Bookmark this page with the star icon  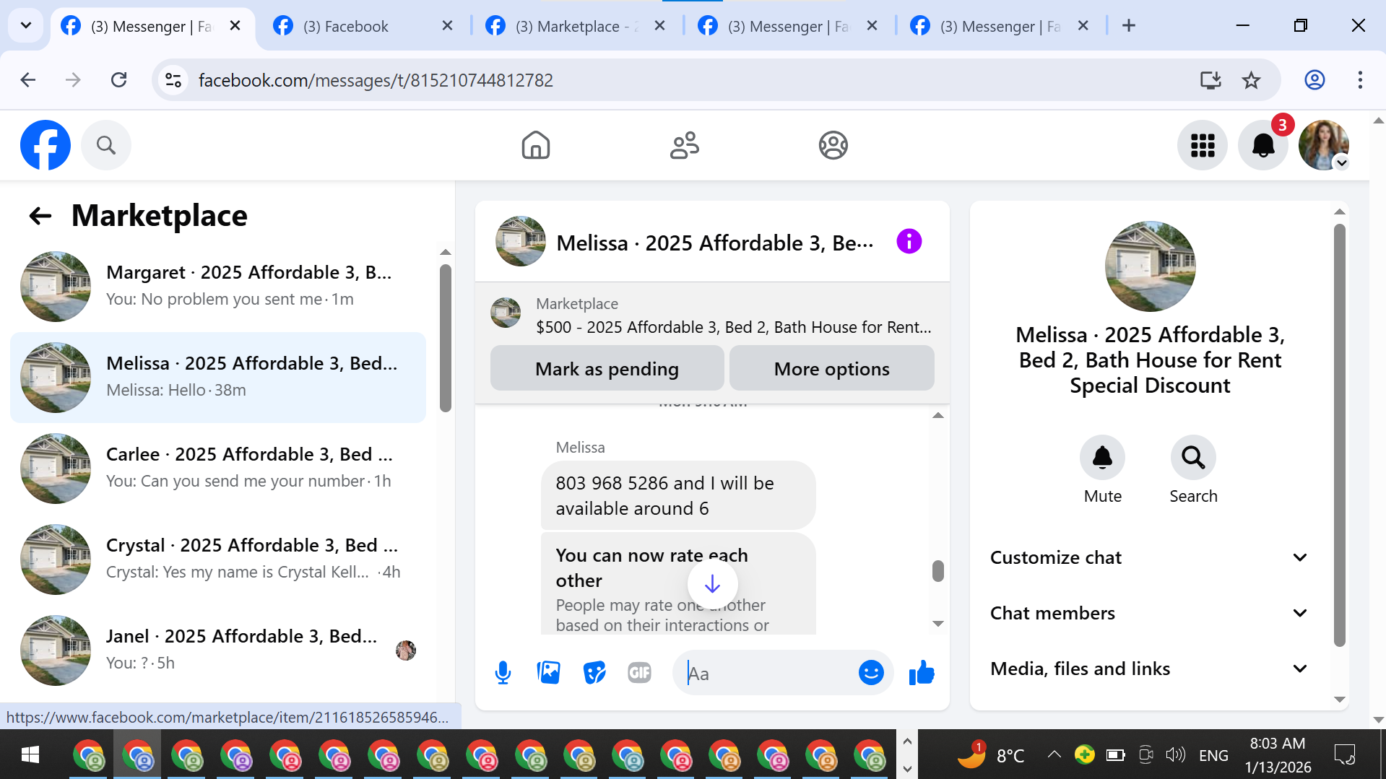coord(1251,79)
